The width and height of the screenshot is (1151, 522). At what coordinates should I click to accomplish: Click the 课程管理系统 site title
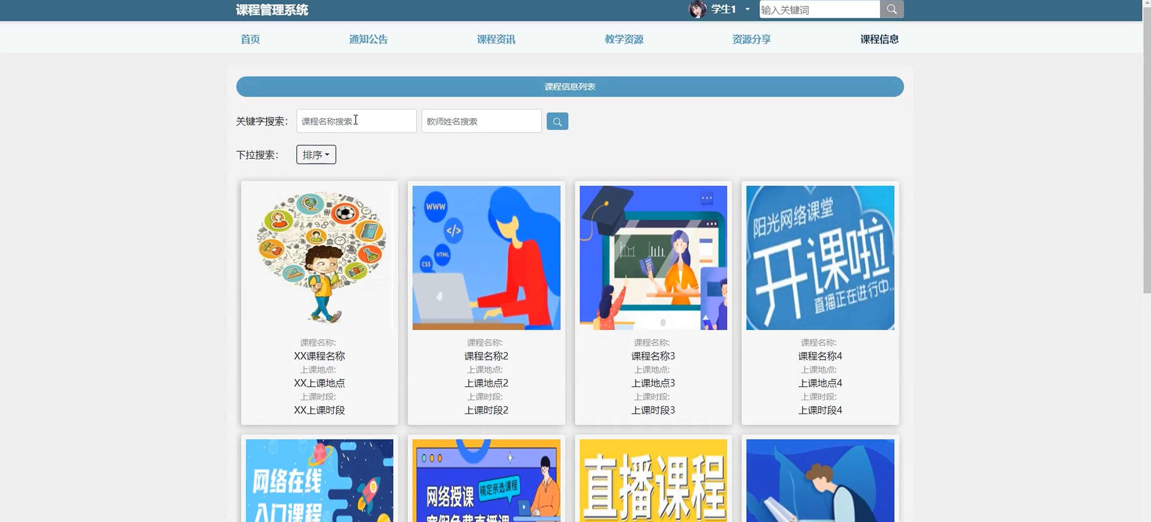coord(272,10)
